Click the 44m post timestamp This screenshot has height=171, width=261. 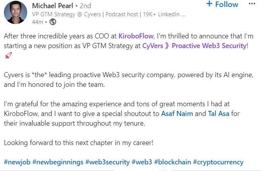(37, 22)
